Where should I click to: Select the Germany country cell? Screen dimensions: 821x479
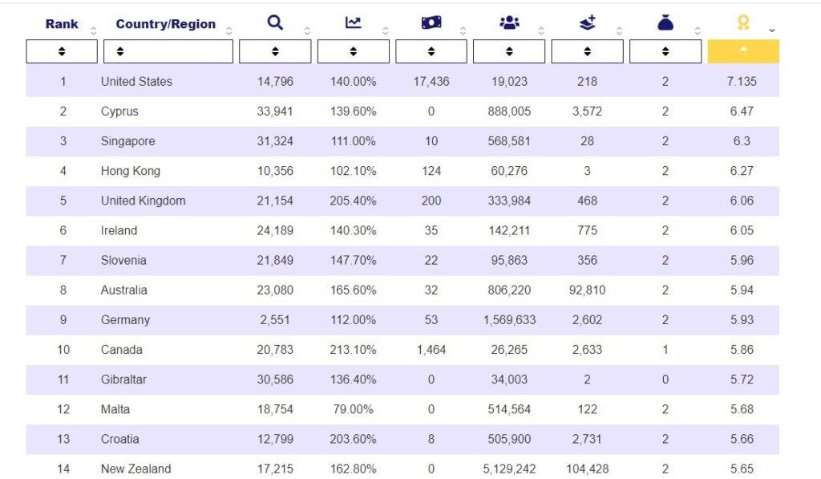[x=125, y=320]
